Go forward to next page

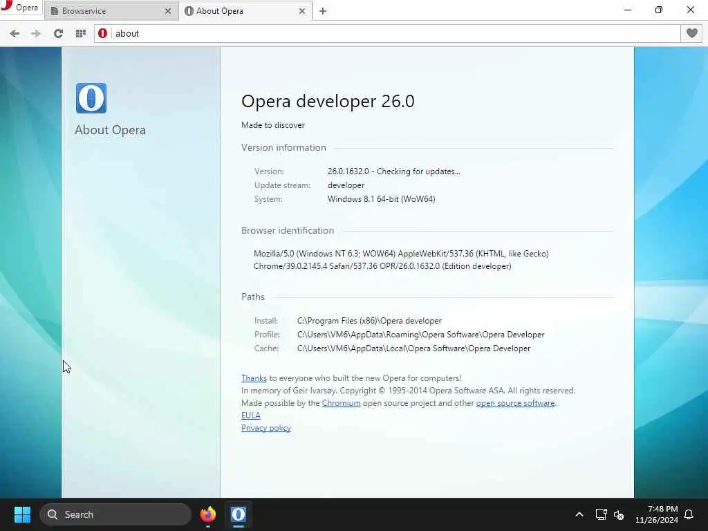[36, 33]
